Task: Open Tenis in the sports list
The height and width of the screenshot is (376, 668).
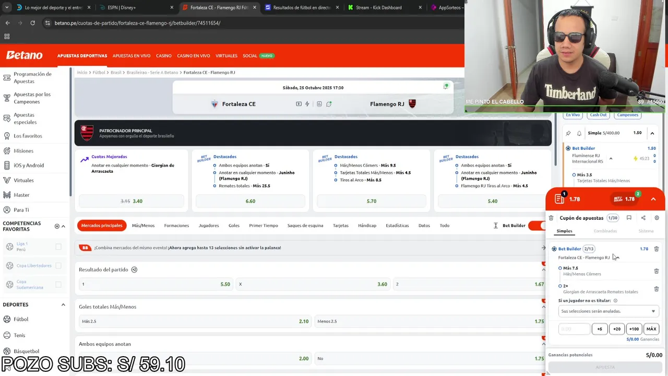Action: click(x=19, y=335)
